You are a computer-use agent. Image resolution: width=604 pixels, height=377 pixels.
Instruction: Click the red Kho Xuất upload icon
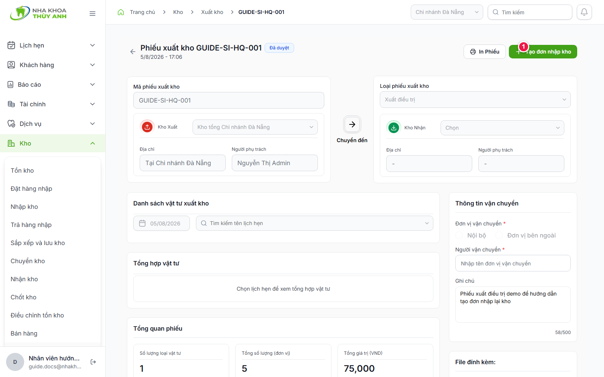147,127
